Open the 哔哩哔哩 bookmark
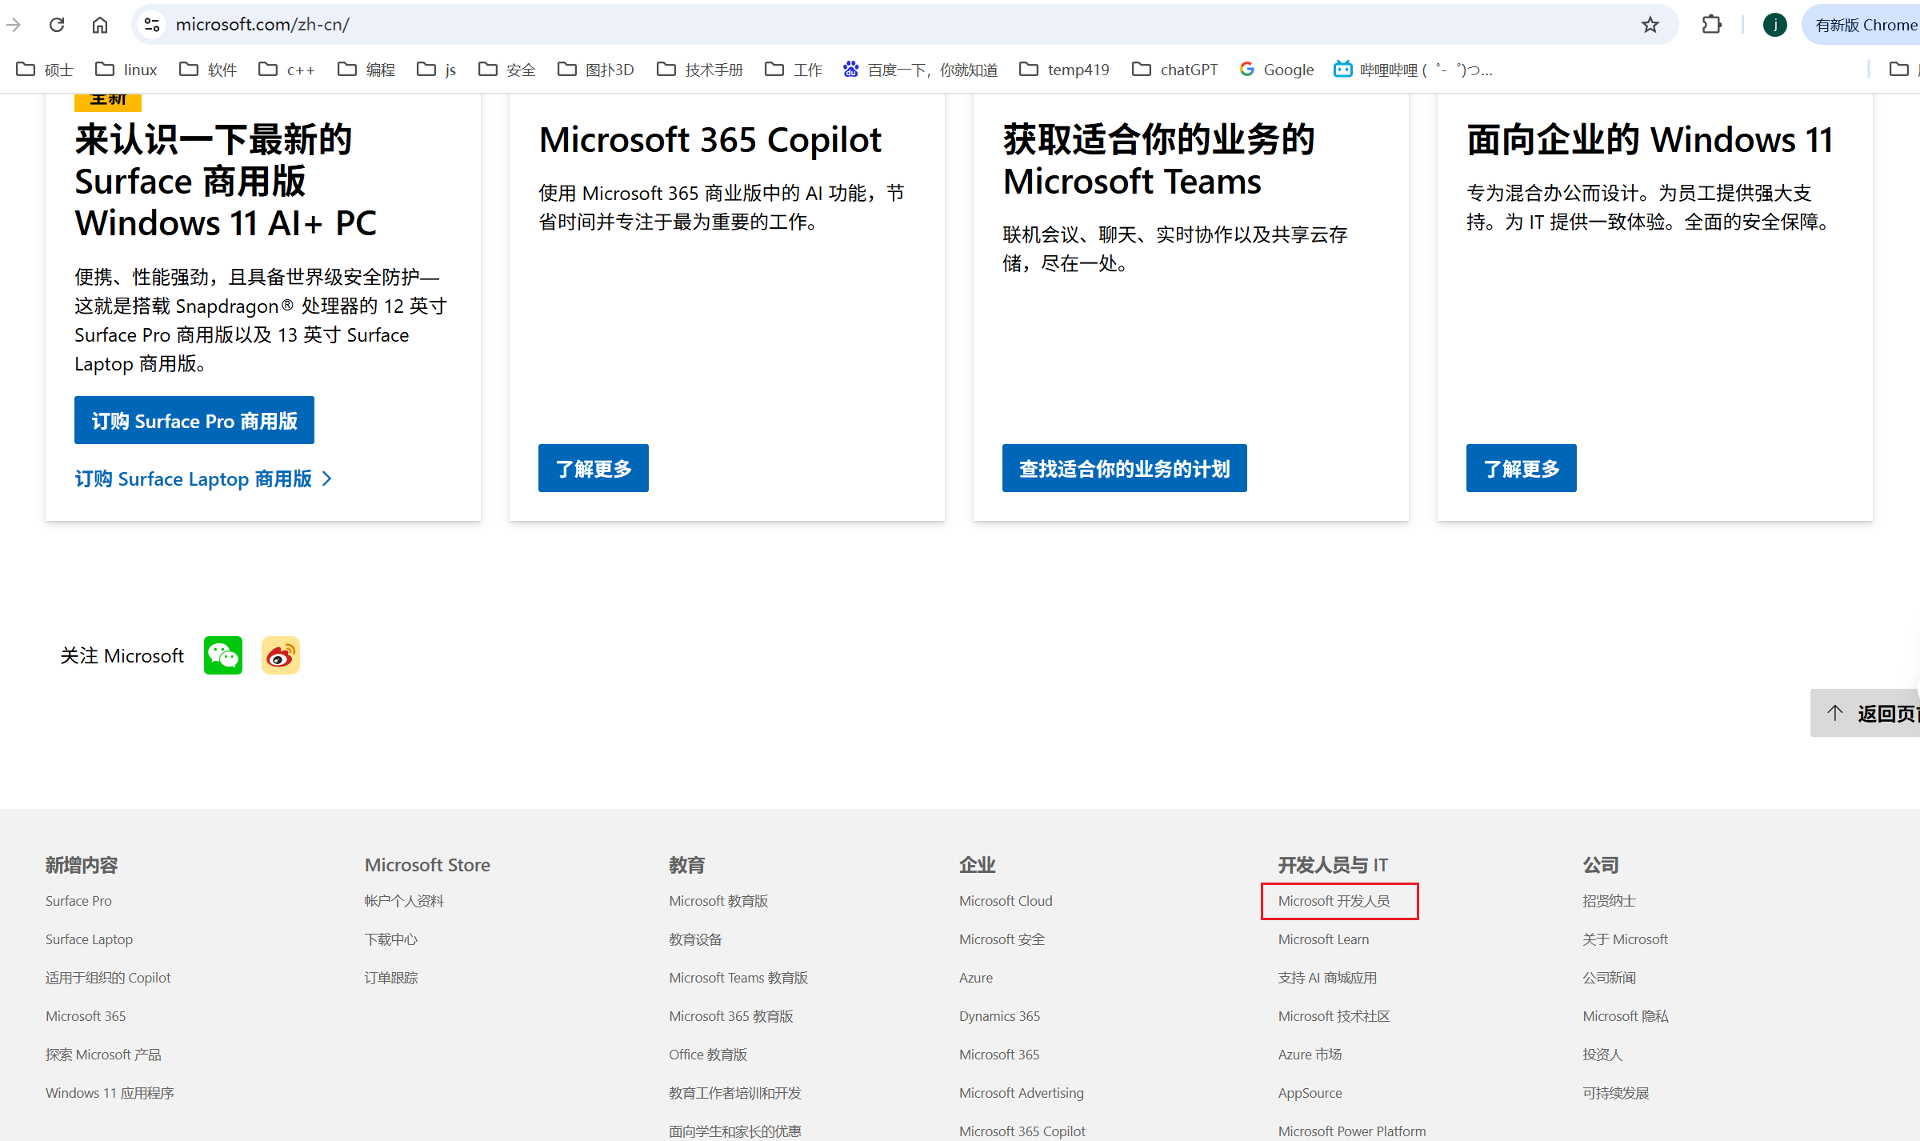This screenshot has height=1141, width=1920. tap(1413, 70)
